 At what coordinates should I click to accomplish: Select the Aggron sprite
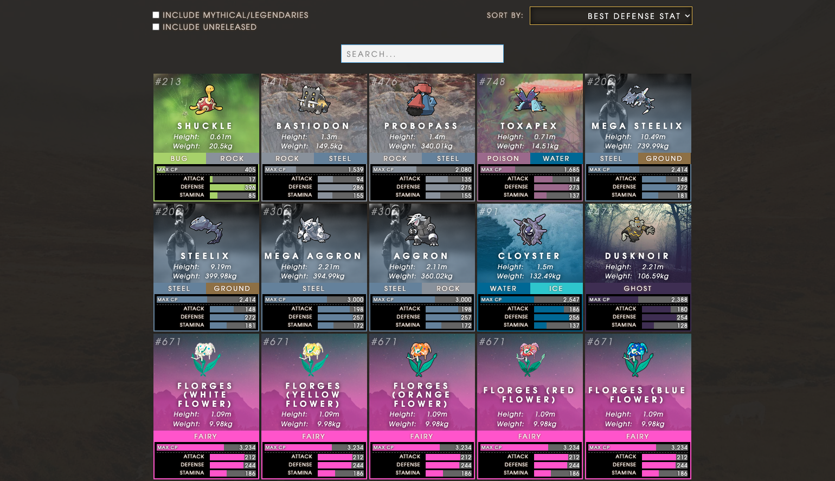pyautogui.click(x=422, y=230)
